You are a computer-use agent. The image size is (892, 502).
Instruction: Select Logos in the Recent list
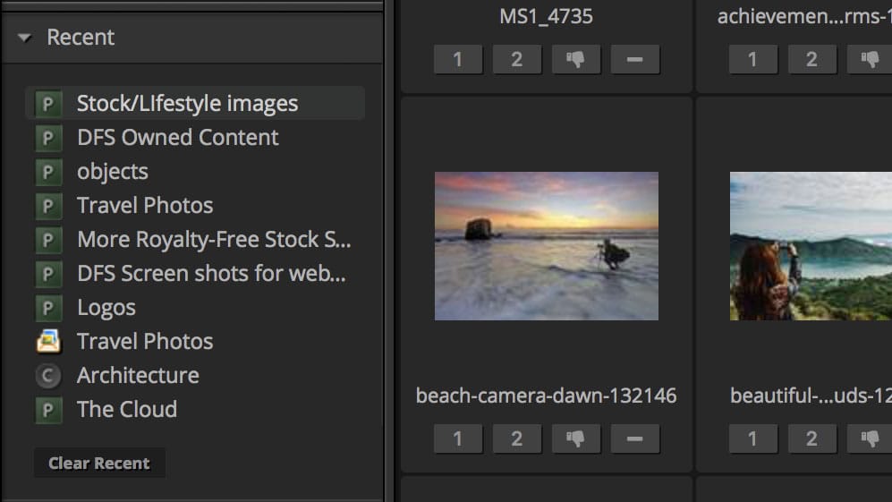[106, 308]
